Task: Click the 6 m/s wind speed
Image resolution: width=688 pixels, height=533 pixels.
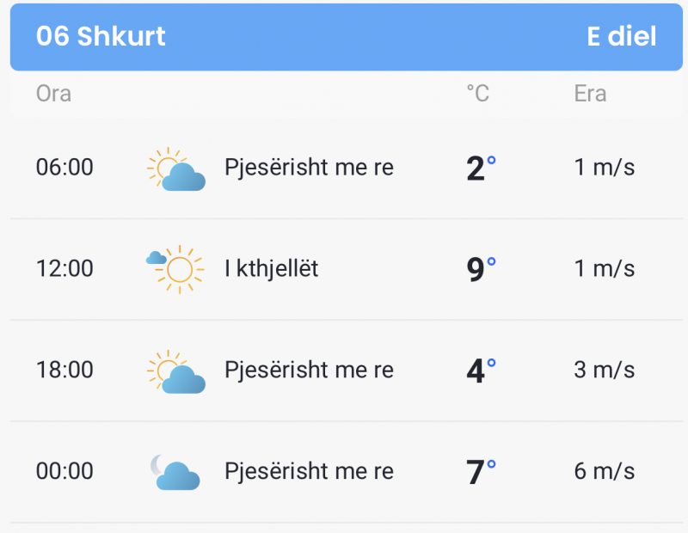Action: 605,471
